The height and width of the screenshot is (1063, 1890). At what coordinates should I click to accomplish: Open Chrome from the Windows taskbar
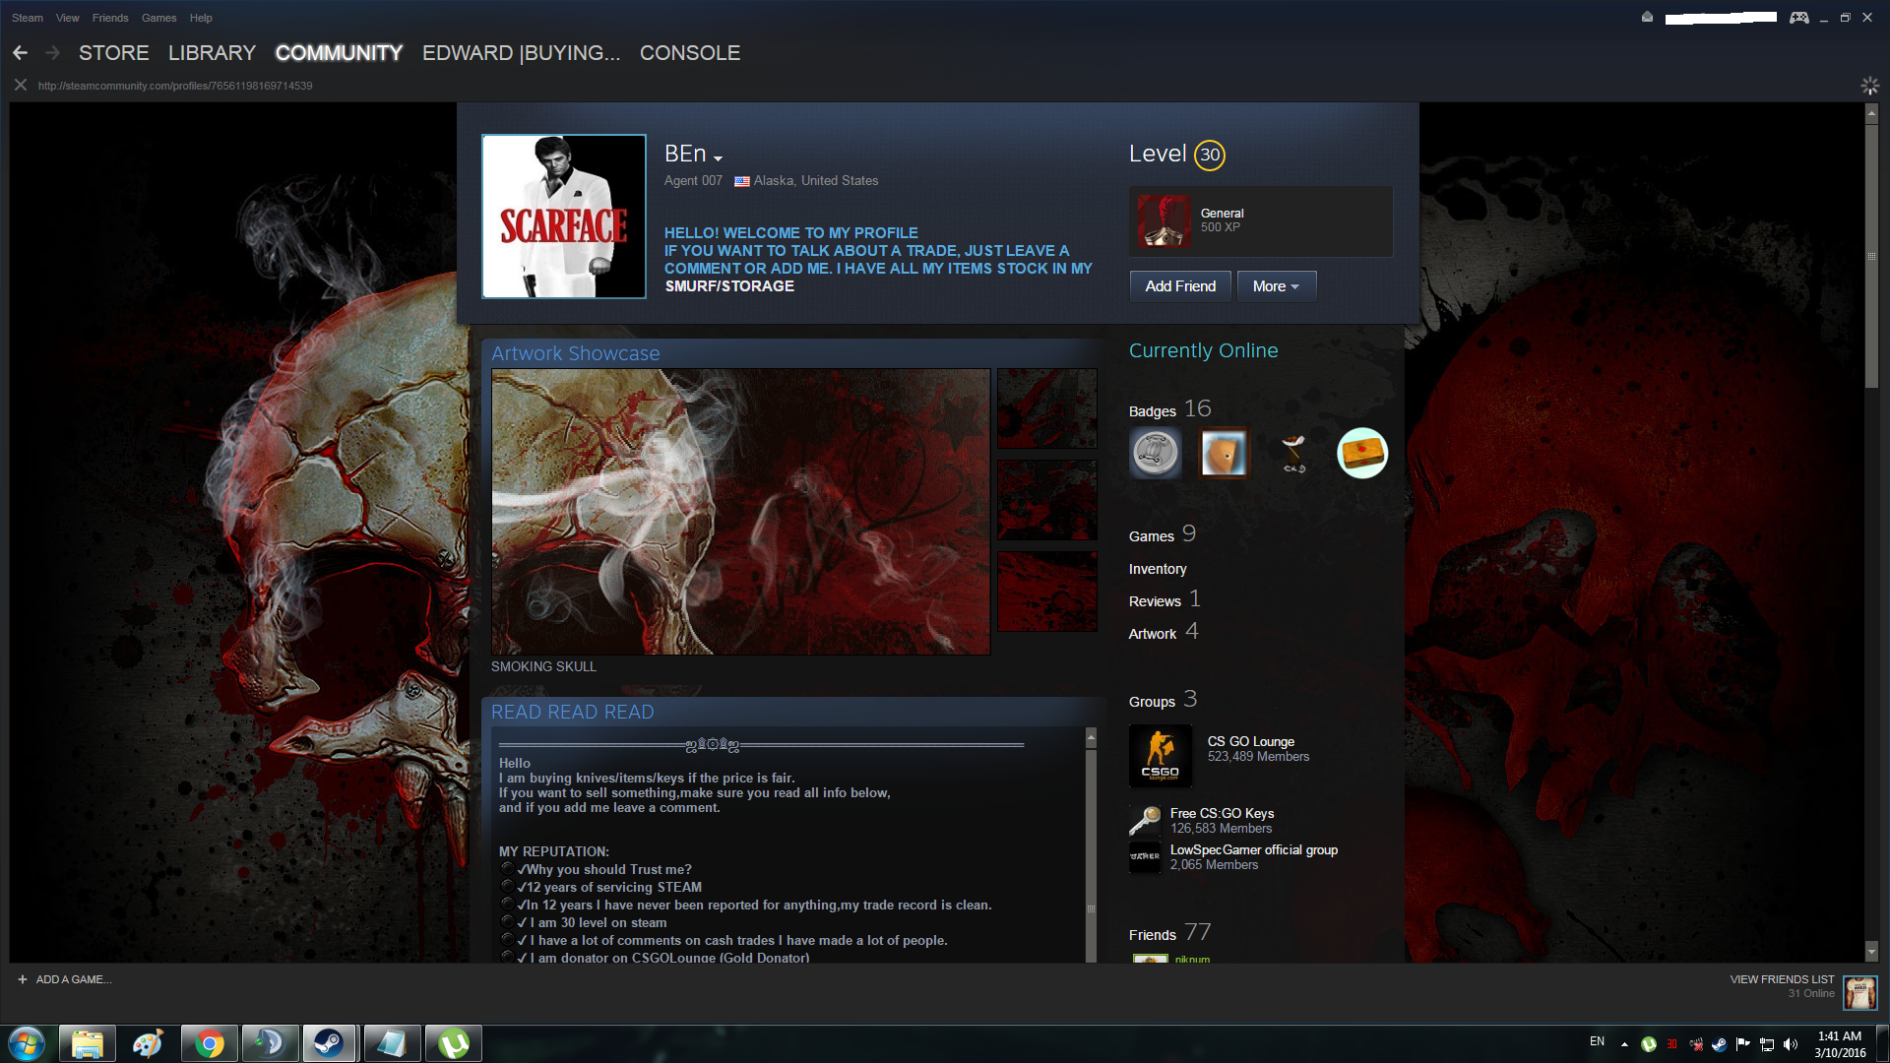click(209, 1043)
